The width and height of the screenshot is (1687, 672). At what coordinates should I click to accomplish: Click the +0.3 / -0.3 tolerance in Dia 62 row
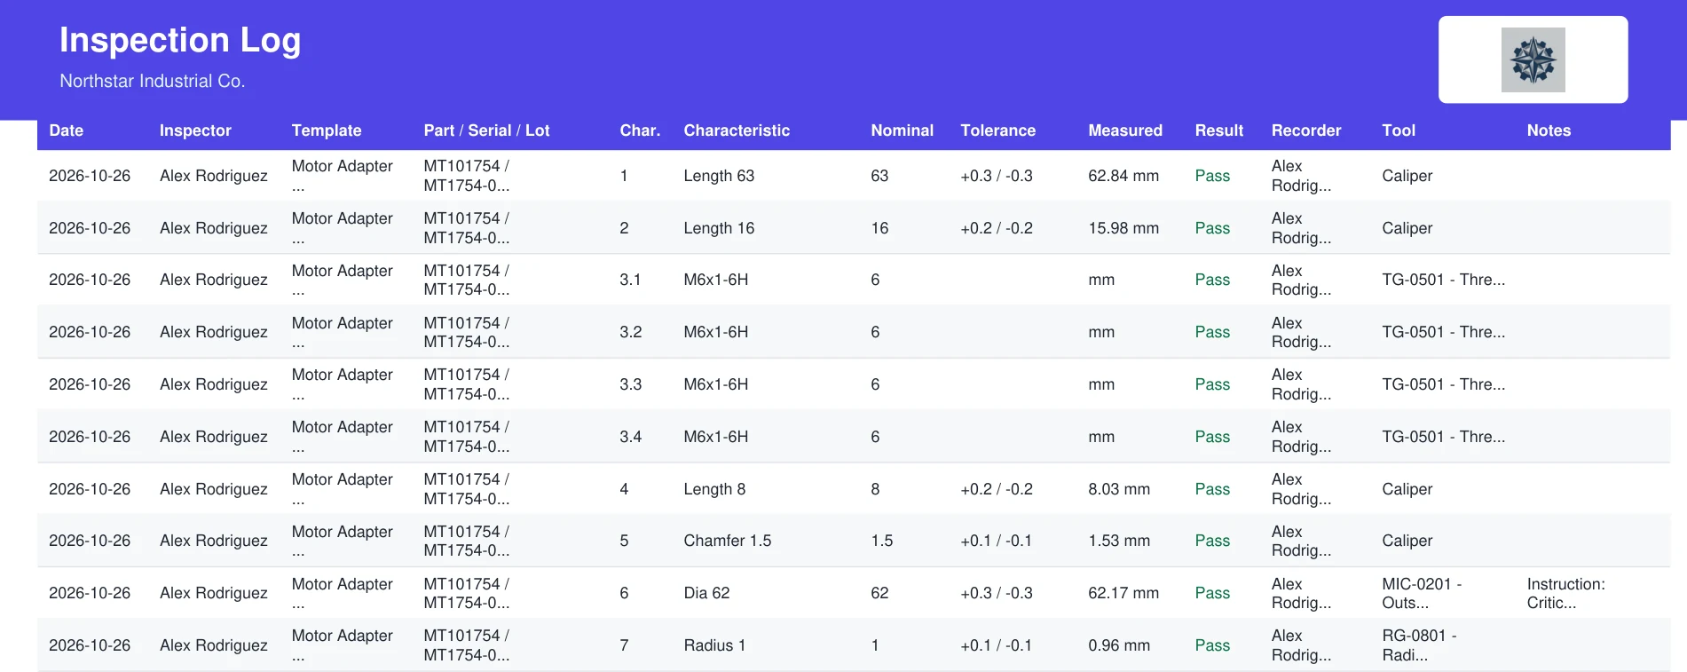997,593
